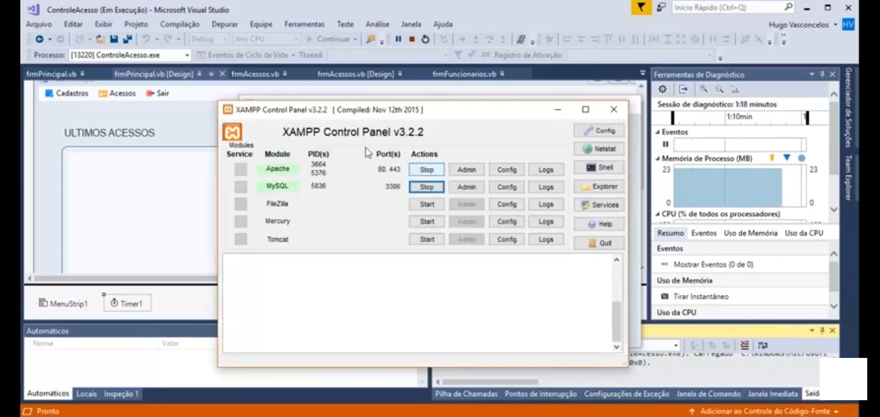The image size is (880, 417).
Task: Click the single Save icon in toolbar
Action: coord(114,39)
